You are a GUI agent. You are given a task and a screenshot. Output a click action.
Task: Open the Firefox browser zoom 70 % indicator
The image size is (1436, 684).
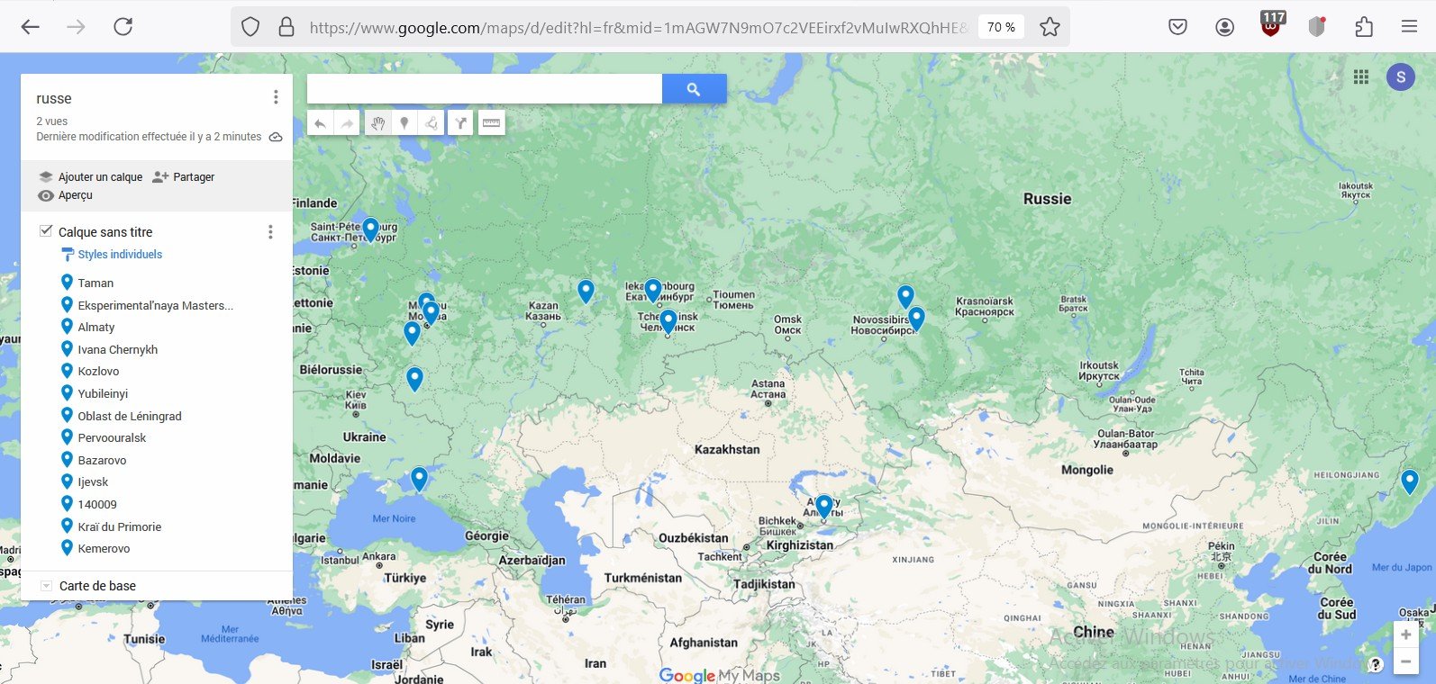tap(1001, 27)
